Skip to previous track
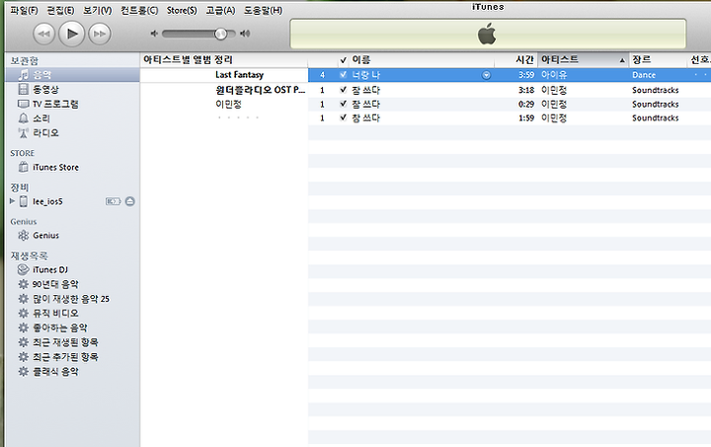711x447 pixels. click(44, 34)
